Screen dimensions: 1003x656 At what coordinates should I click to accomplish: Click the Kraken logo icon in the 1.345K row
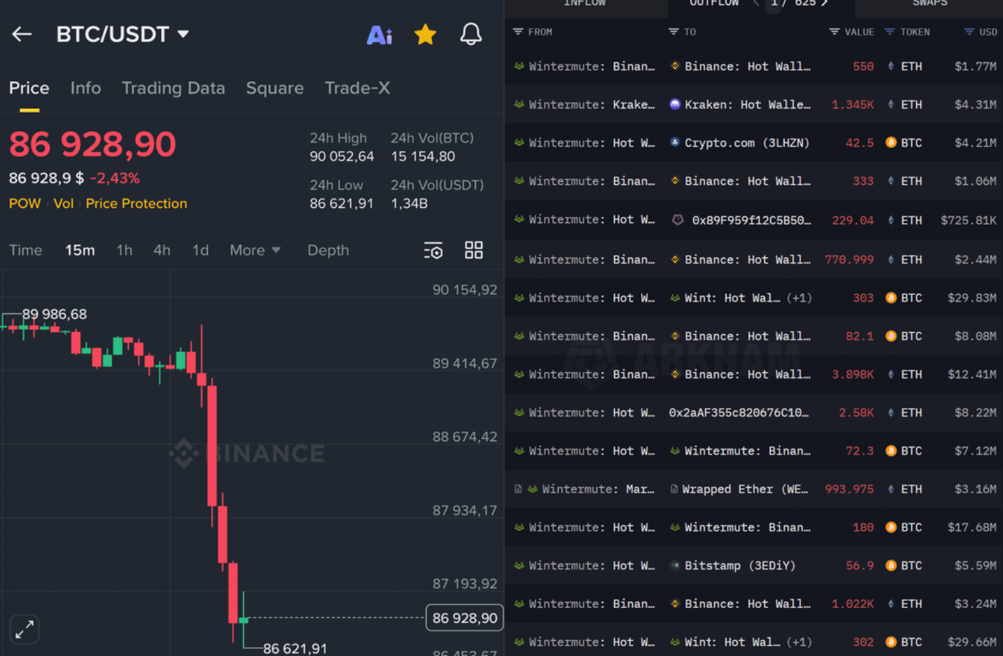(x=675, y=104)
